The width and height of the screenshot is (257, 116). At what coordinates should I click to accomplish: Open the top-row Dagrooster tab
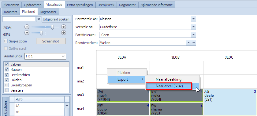(127, 5)
